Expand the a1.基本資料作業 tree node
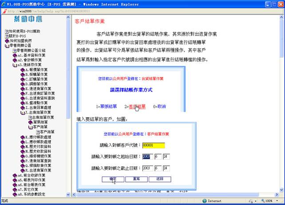 click(15, 55)
